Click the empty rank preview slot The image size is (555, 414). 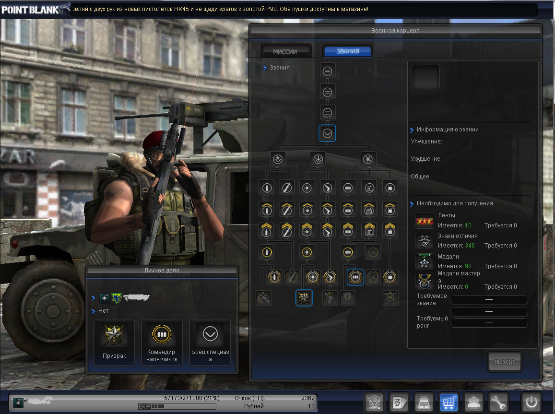tap(425, 78)
